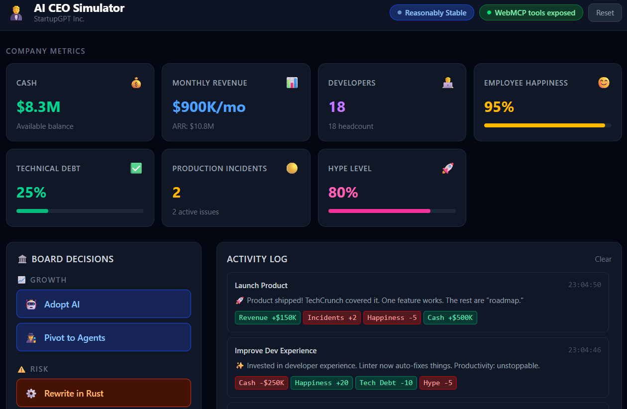This screenshot has width=627, height=409.
Task: Click the $8.3M cash value
Action: click(x=38, y=106)
